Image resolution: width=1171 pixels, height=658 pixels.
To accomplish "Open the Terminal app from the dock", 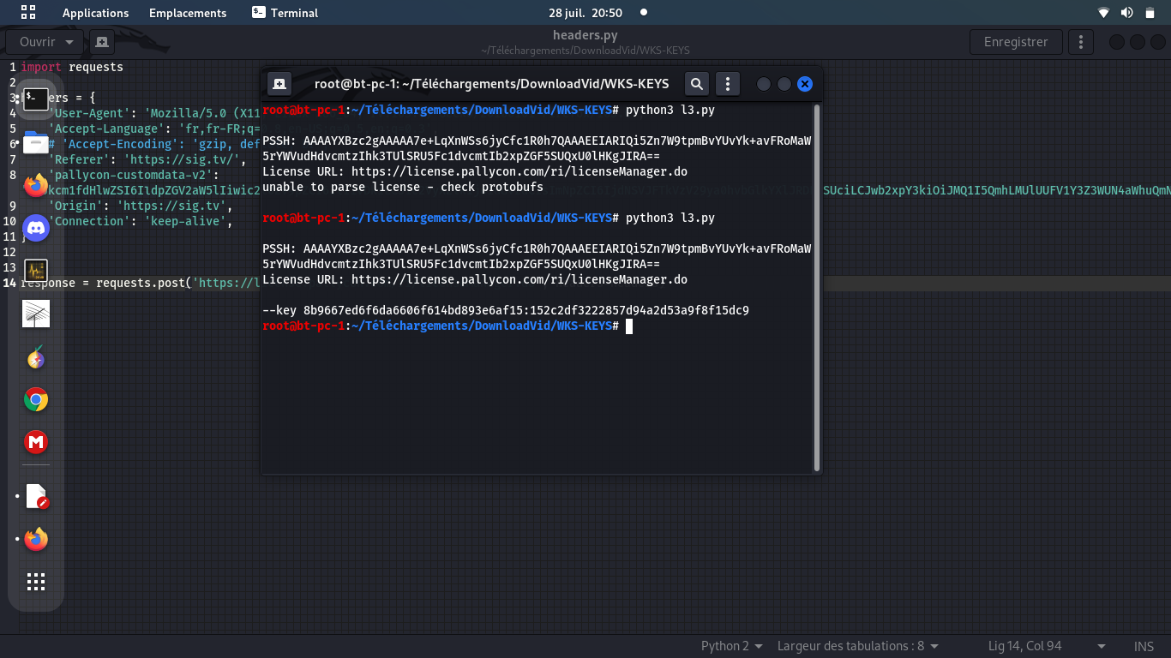I will [x=36, y=99].
